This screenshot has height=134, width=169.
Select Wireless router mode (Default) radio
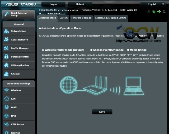coord(43,50)
